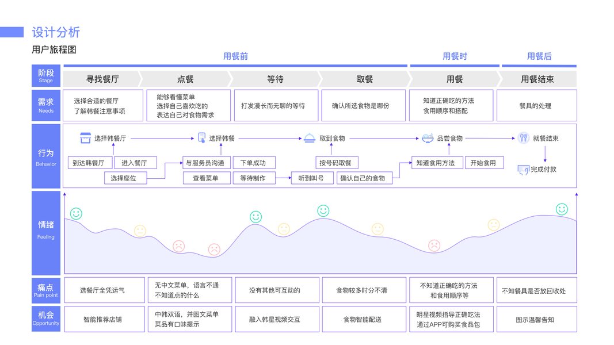Select the 点餐 stage chevron
614x345 pixels.
[185, 79]
